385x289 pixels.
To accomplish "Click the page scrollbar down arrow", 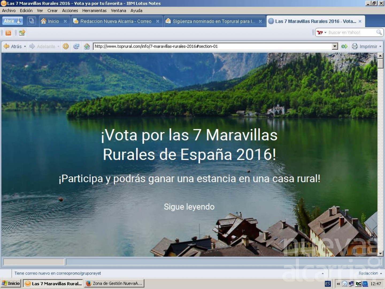I will [380, 253].
